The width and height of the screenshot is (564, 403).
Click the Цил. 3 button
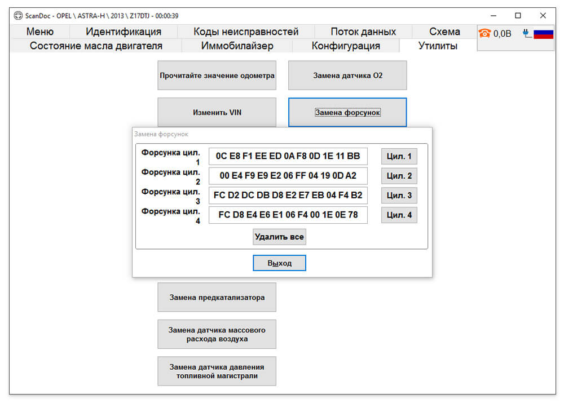[399, 195]
